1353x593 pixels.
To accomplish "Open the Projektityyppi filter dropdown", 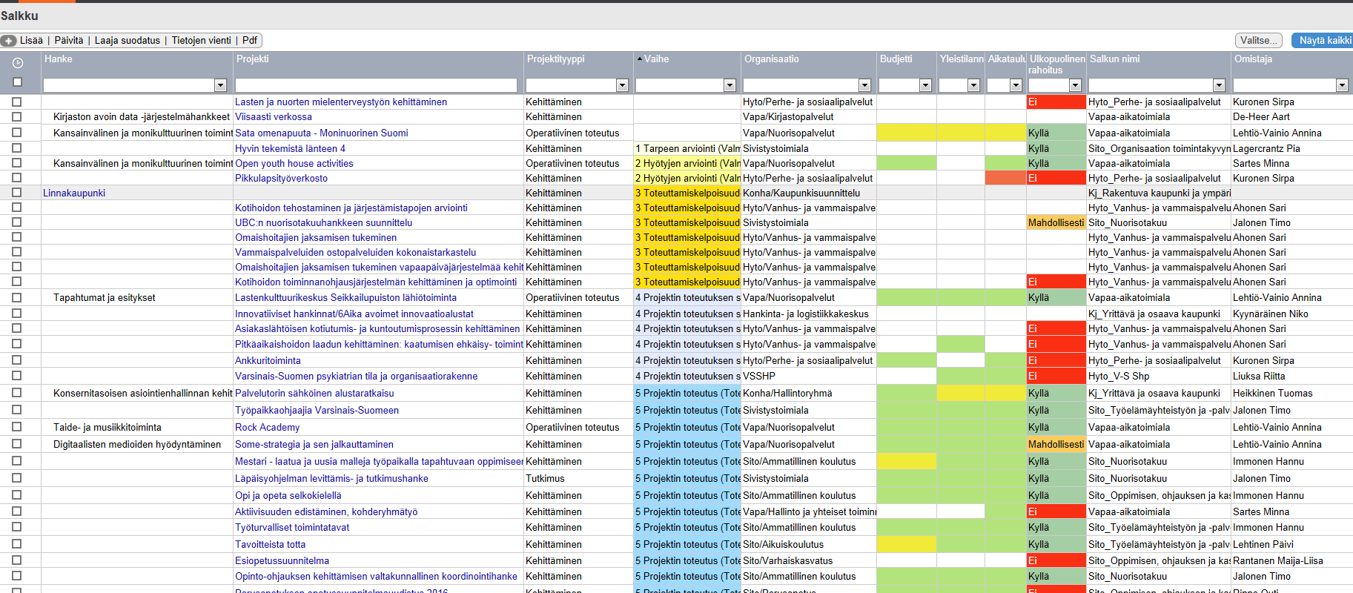I will click(x=622, y=85).
